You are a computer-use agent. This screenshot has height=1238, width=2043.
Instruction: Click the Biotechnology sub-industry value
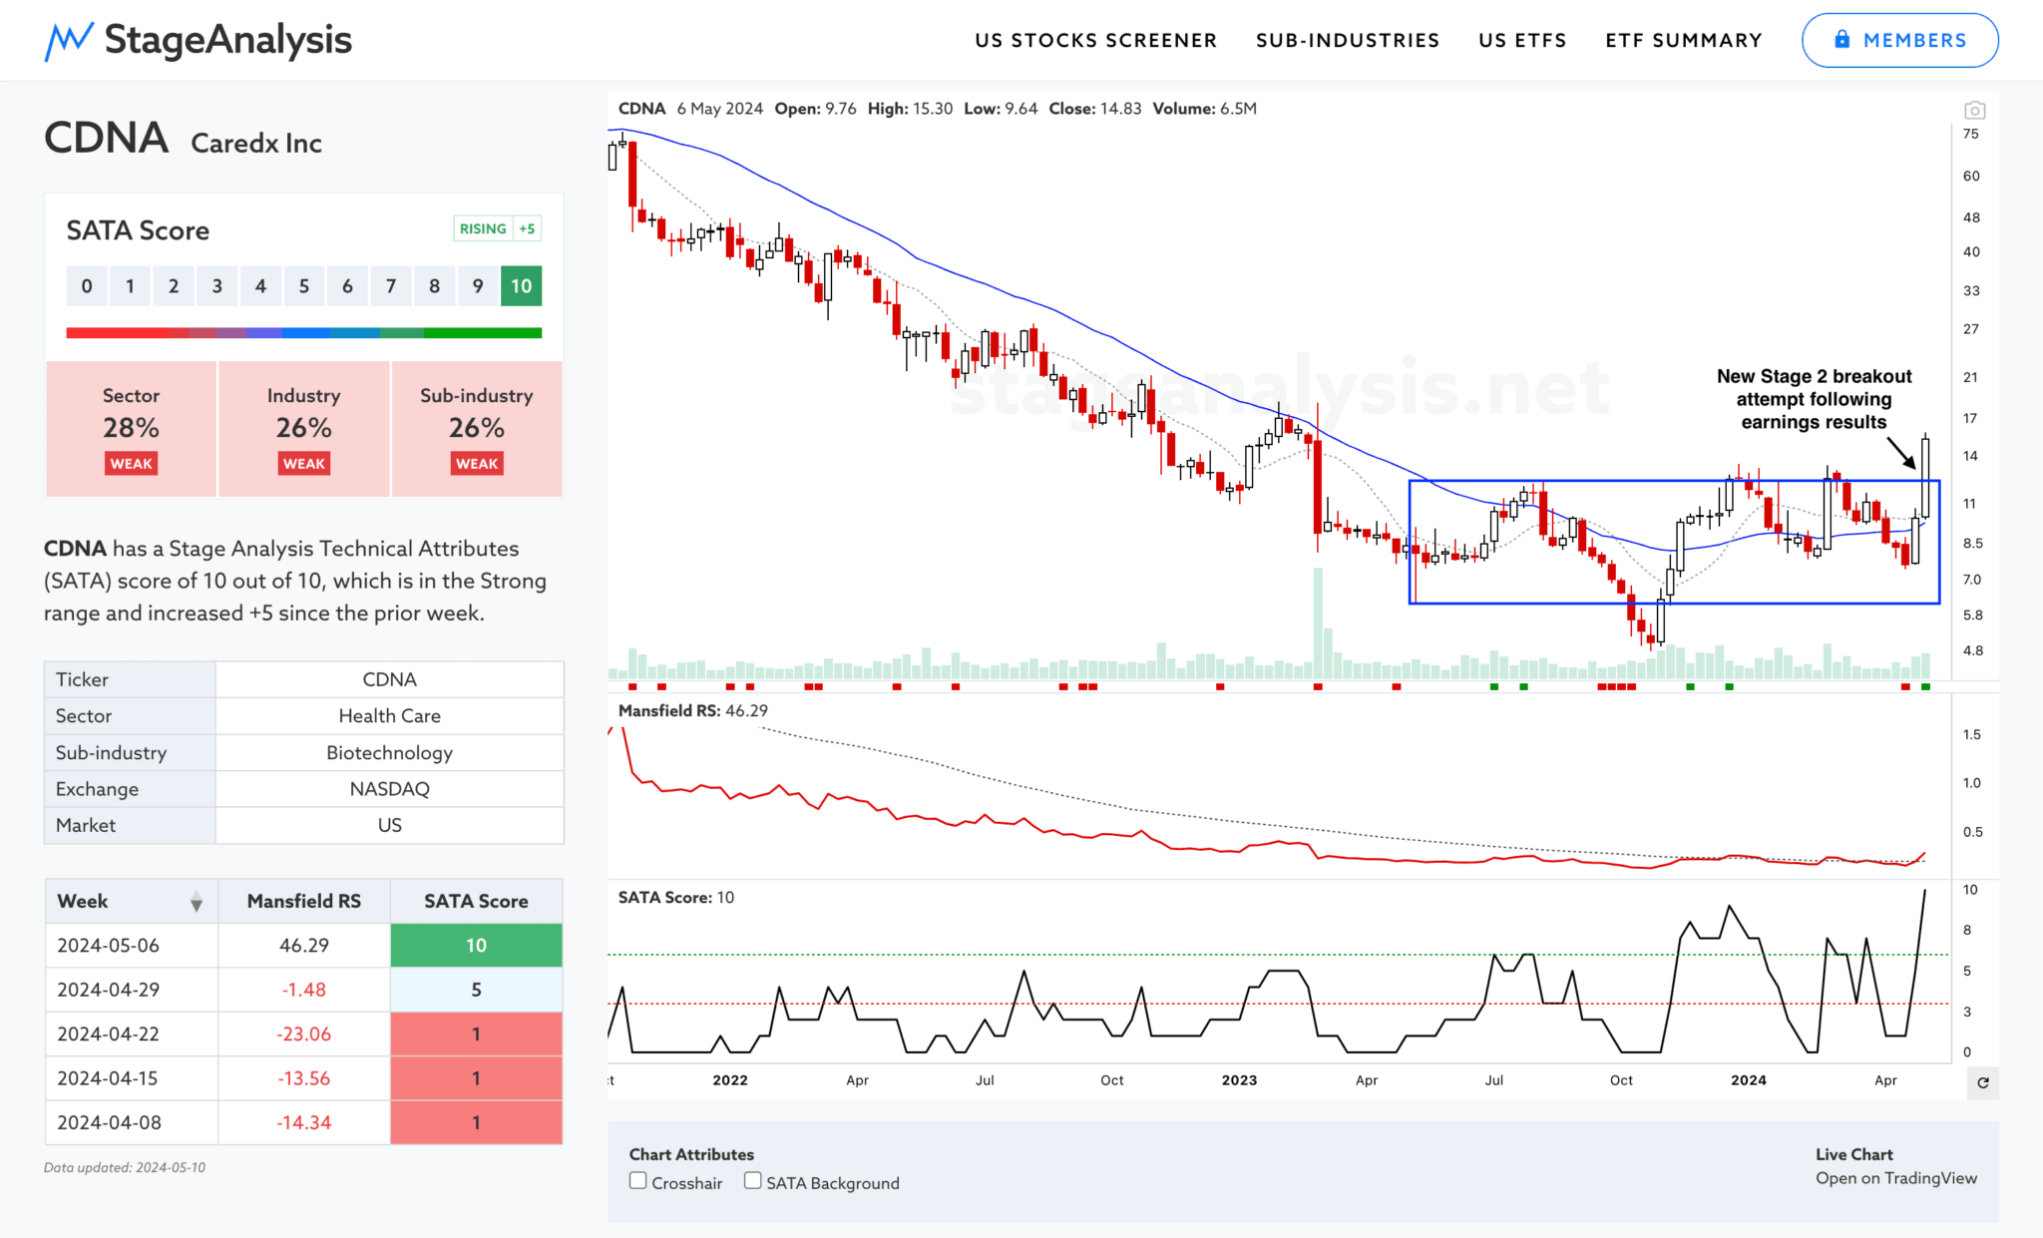389,752
